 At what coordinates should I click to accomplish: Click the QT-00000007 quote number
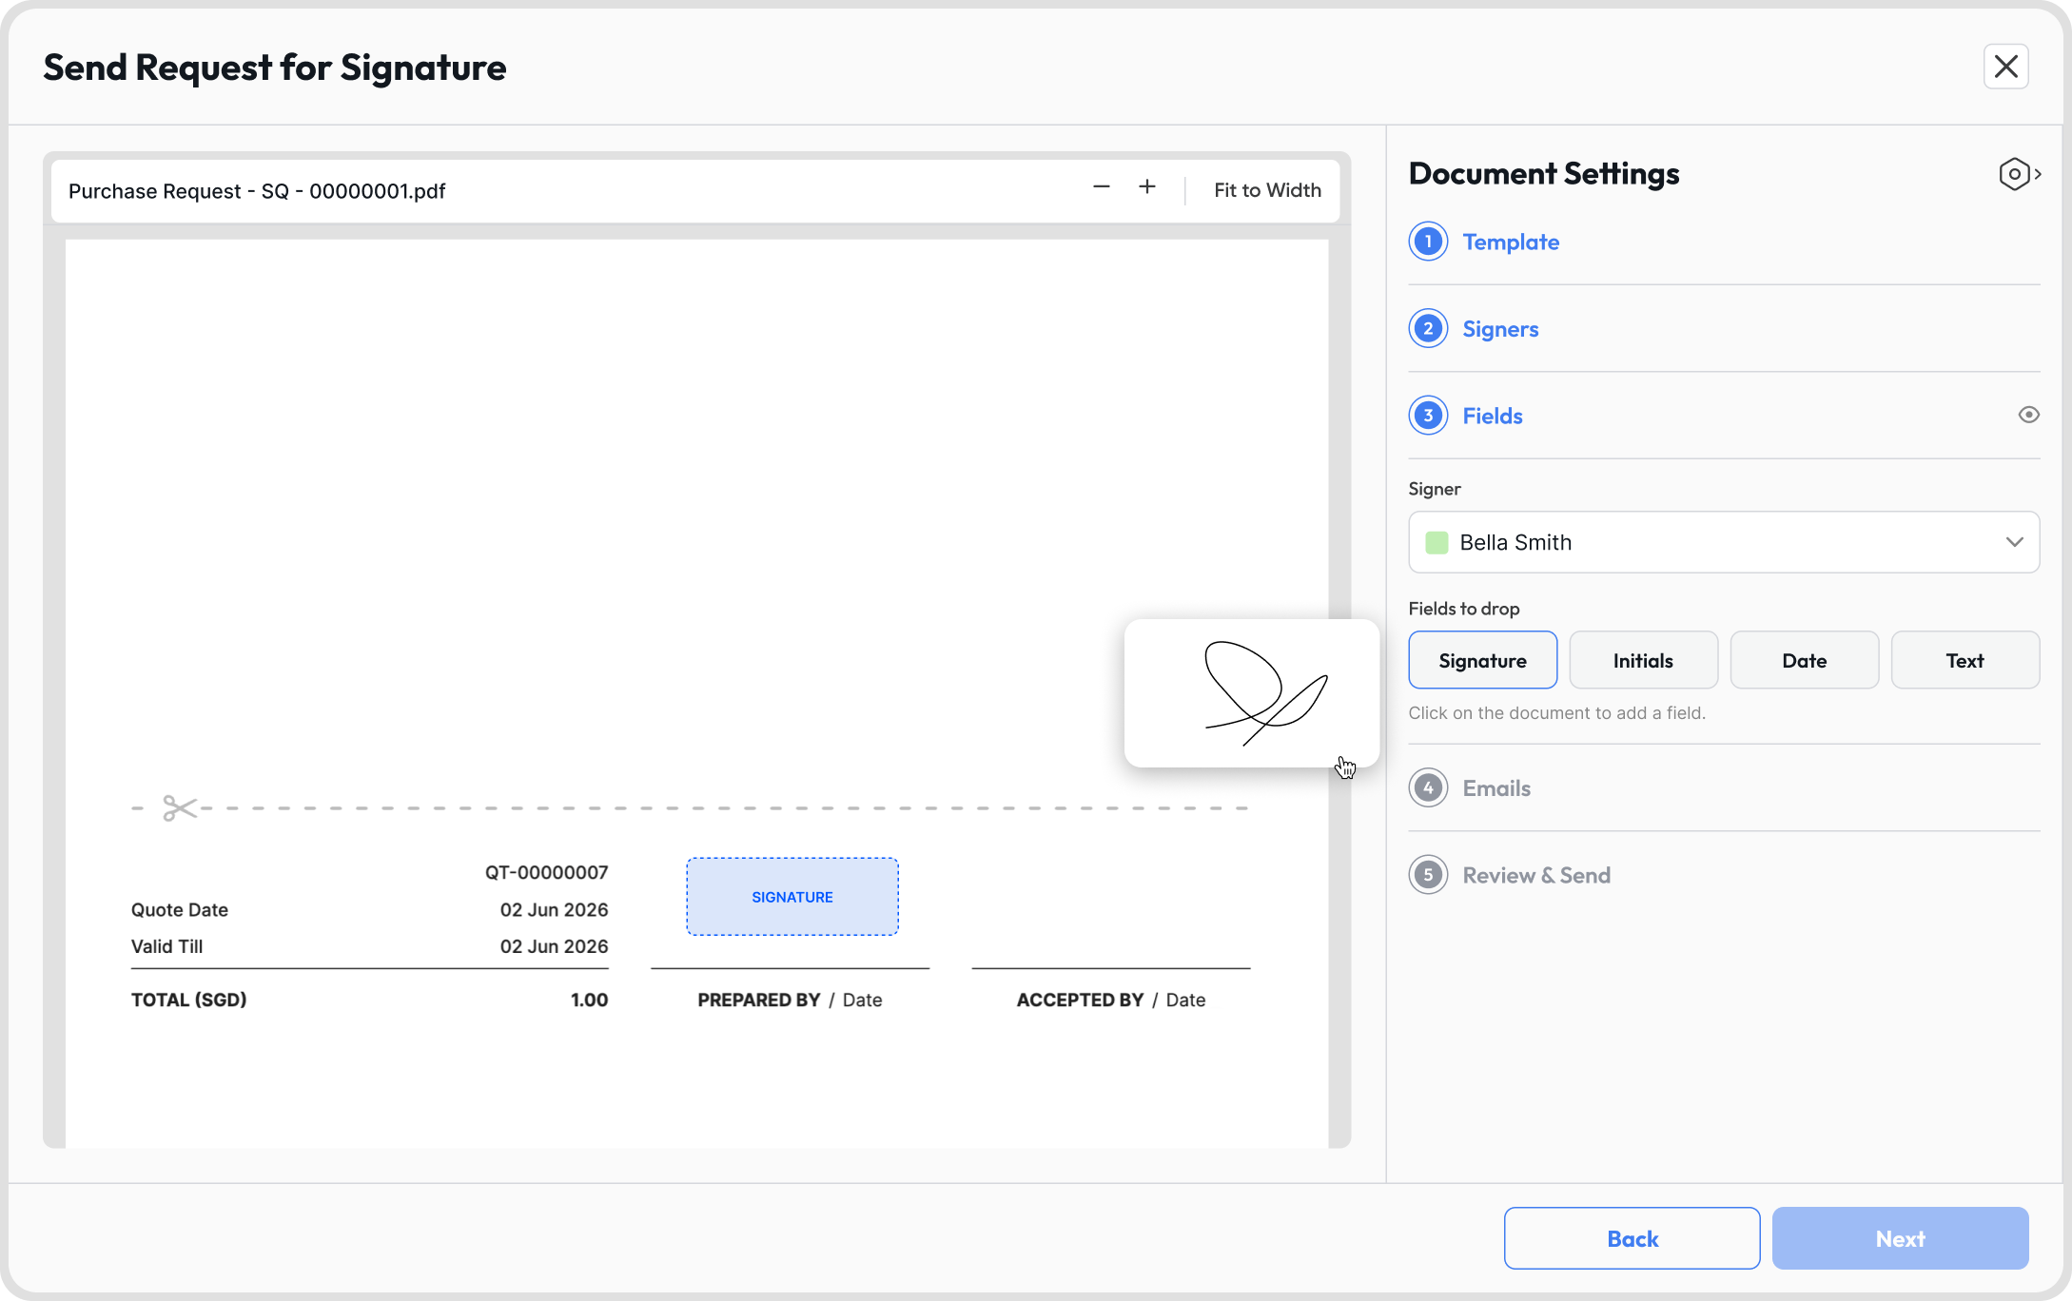[546, 872]
